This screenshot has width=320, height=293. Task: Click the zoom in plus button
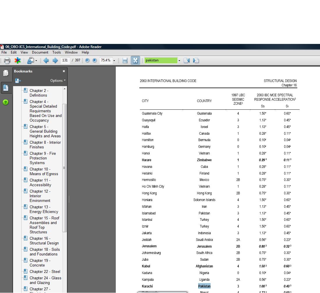(95, 61)
